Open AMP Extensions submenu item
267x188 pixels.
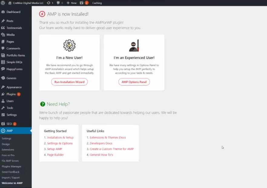[x=8, y=150]
